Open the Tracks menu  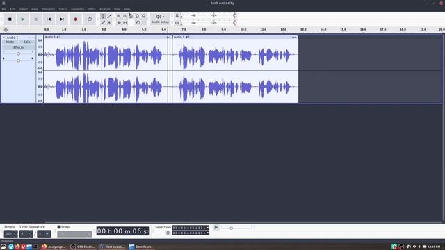(63, 9)
